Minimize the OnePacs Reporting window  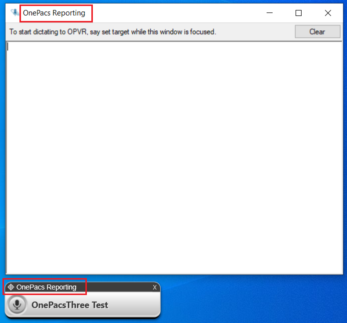click(x=269, y=13)
